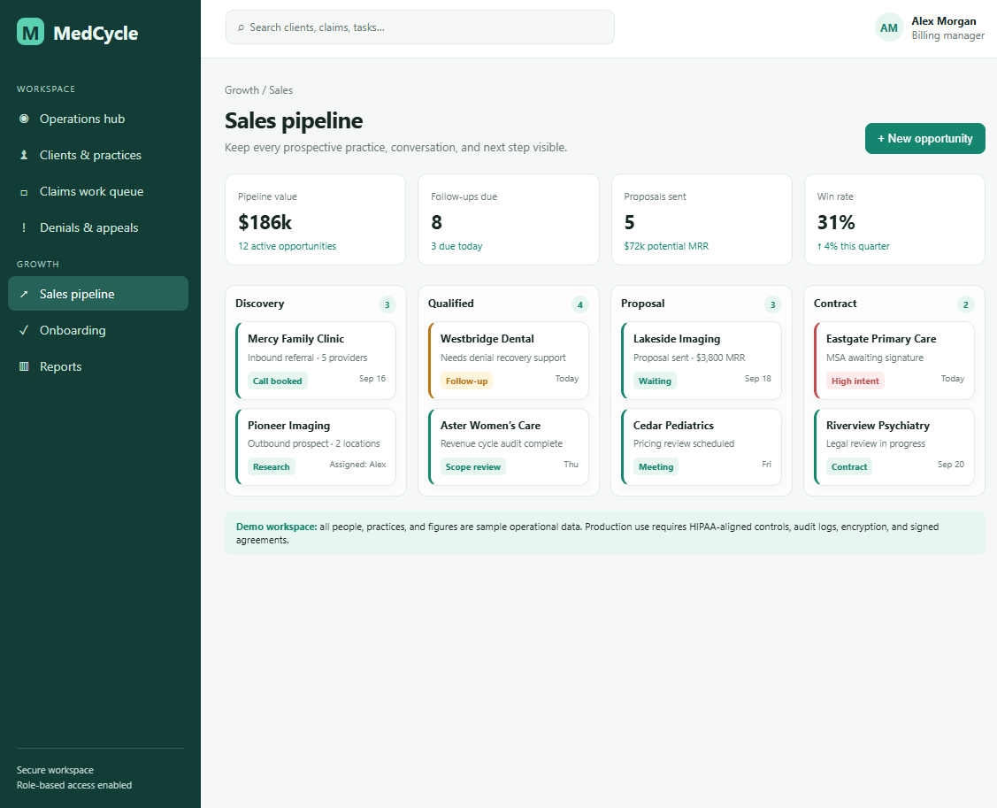
Task: Click the AM user avatar
Action: coord(889,27)
